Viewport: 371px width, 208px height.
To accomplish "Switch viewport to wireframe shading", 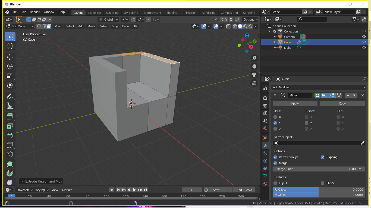I will pos(235,26).
